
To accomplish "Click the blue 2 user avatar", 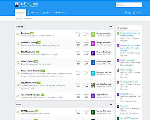I will click(x=93, y=63).
